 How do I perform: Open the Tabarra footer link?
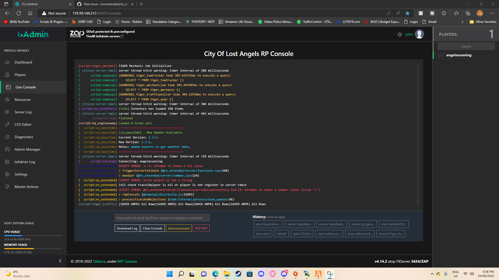click(99, 261)
